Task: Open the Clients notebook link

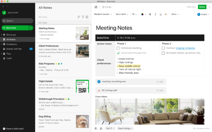Action: tap(107, 7)
